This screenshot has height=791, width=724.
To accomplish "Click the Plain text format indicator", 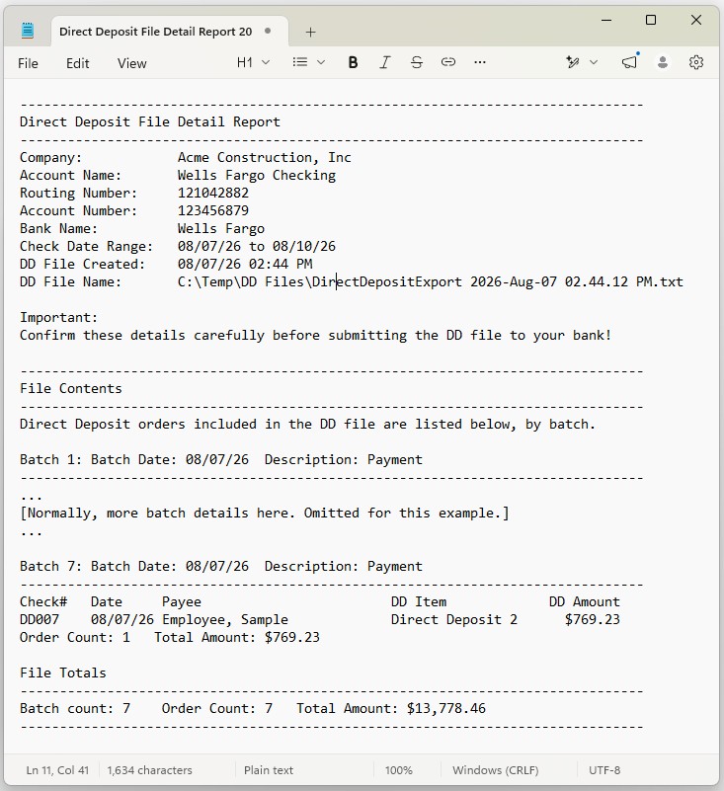I will [x=269, y=770].
